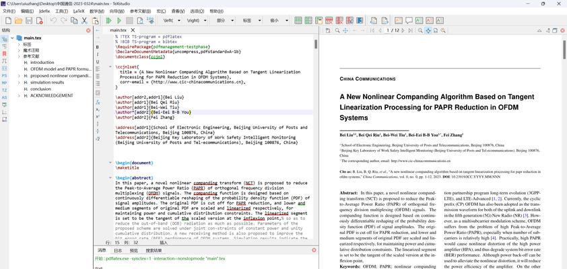The width and height of the screenshot is (567, 269).
Task: Open the View PDF icon
Action: pos(139,21)
